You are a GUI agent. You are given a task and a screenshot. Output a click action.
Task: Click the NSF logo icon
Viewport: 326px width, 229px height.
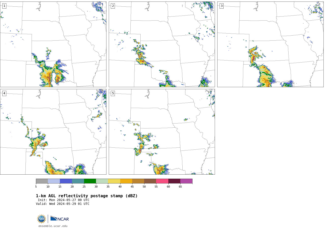(42, 219)
